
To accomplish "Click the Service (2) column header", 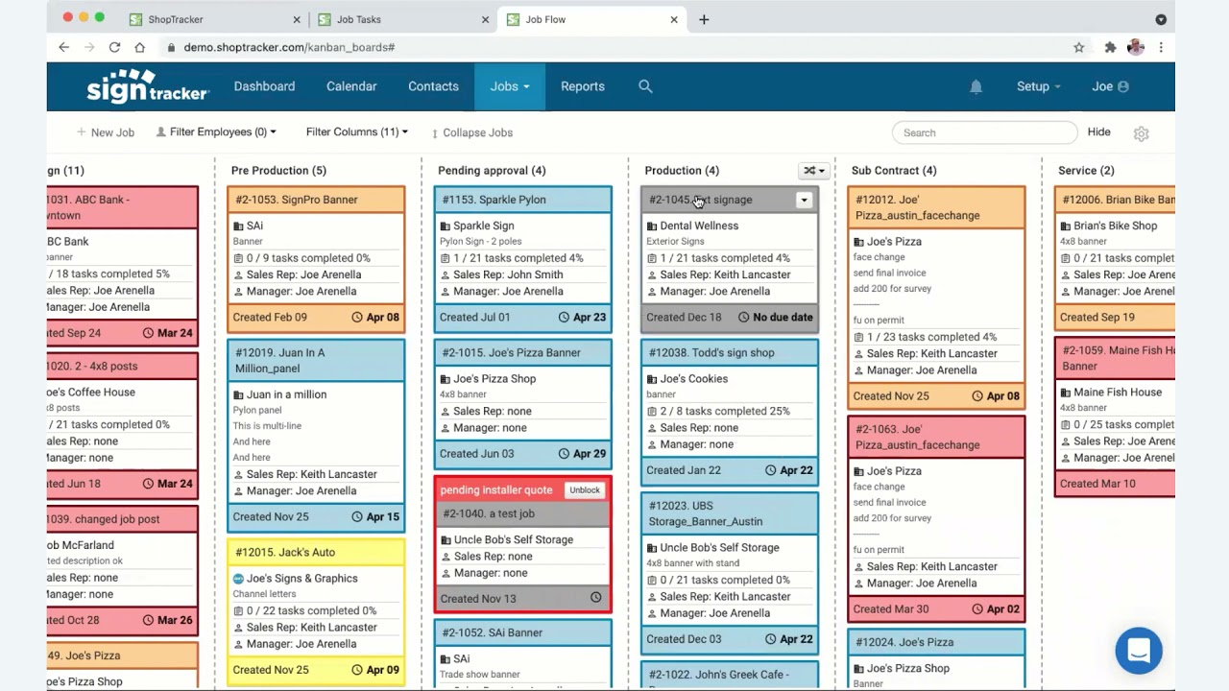I will (x=1086, y=171).
